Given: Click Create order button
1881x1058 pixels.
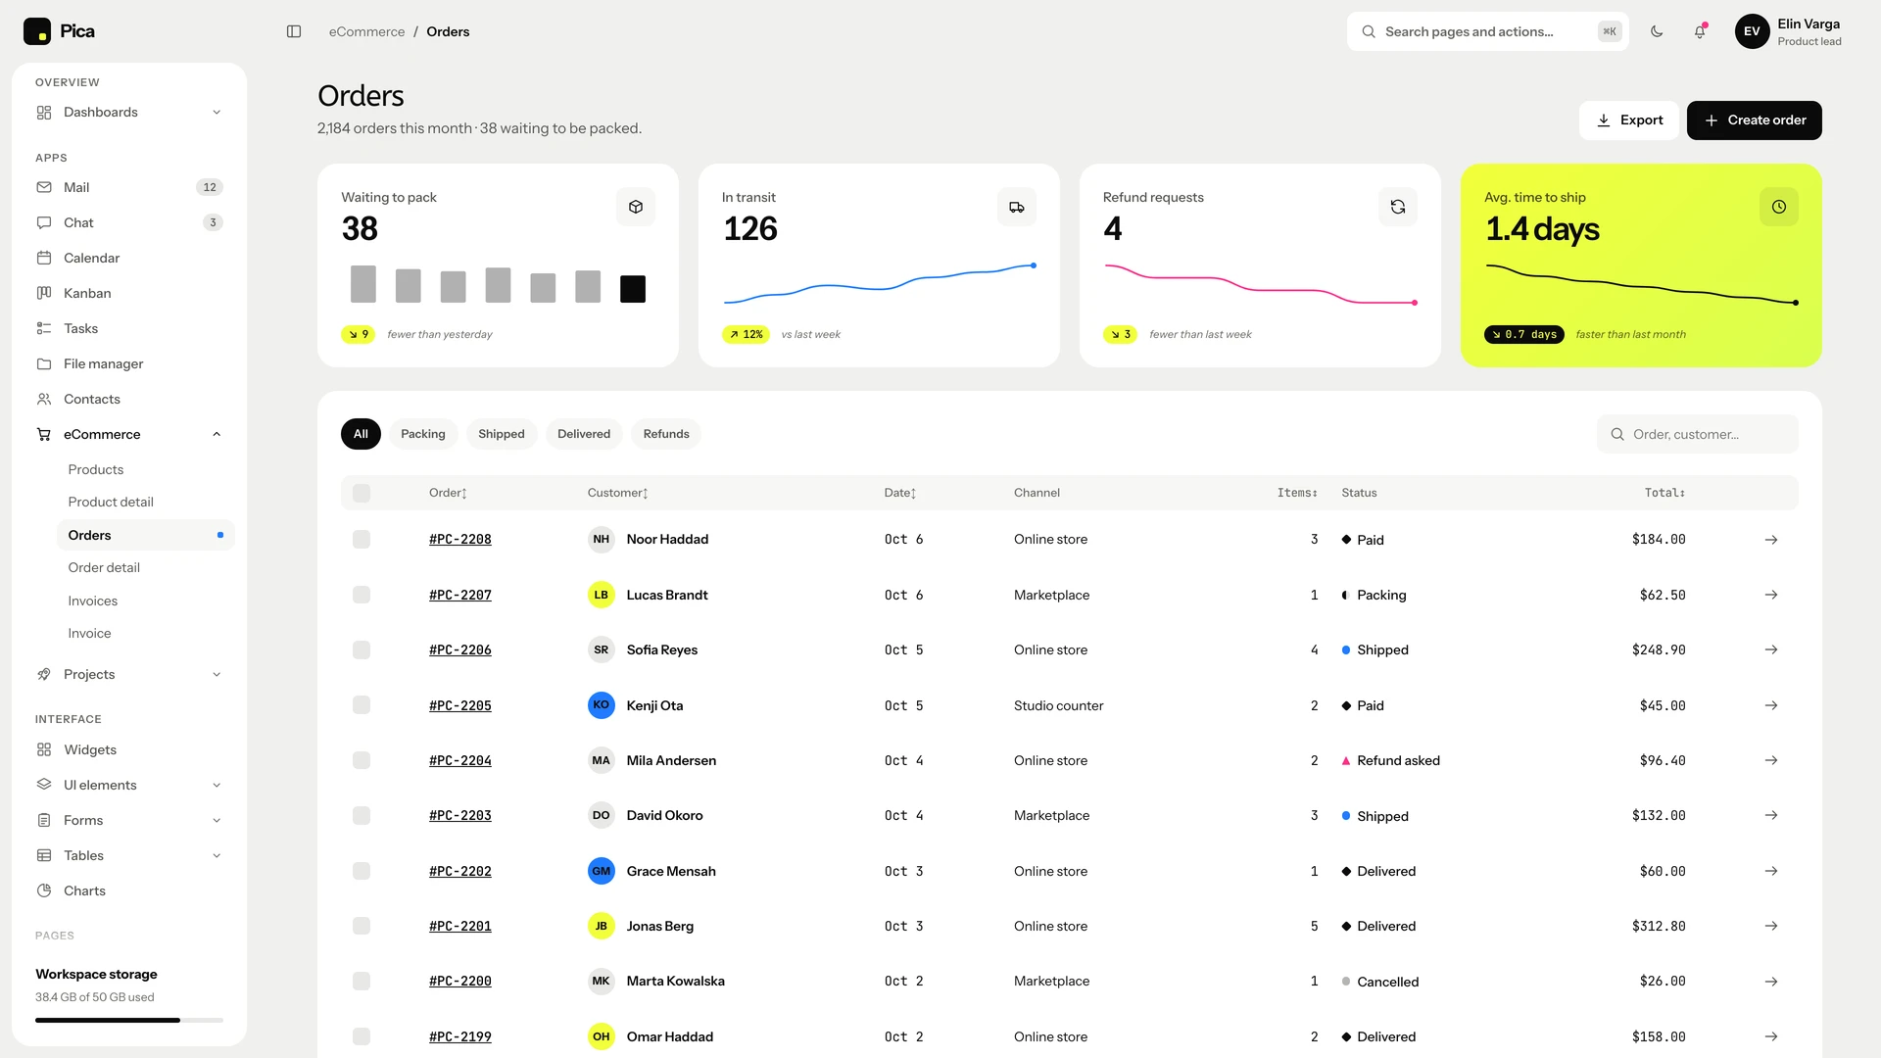Looking at the screenshot, I should [x=1755, y=120].
